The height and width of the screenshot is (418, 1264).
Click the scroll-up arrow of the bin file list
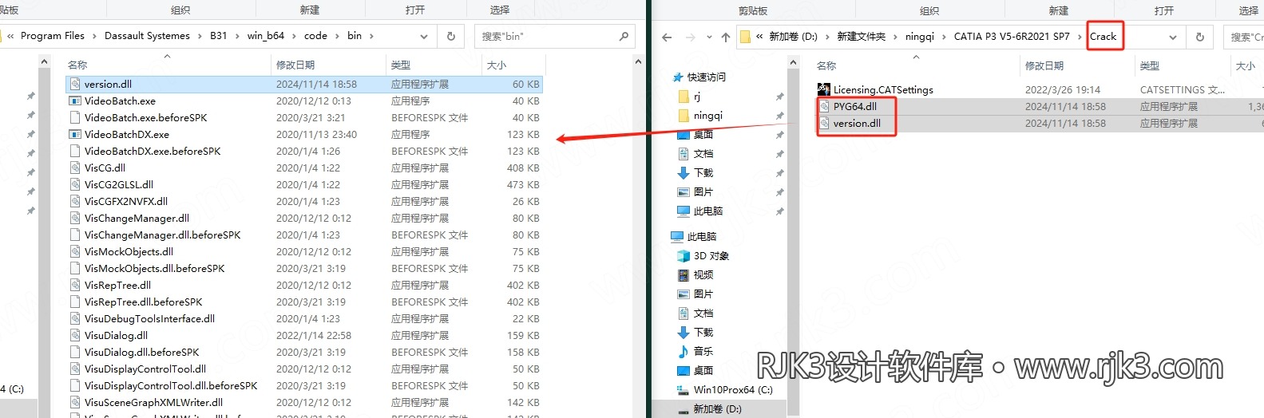point(639,61)
